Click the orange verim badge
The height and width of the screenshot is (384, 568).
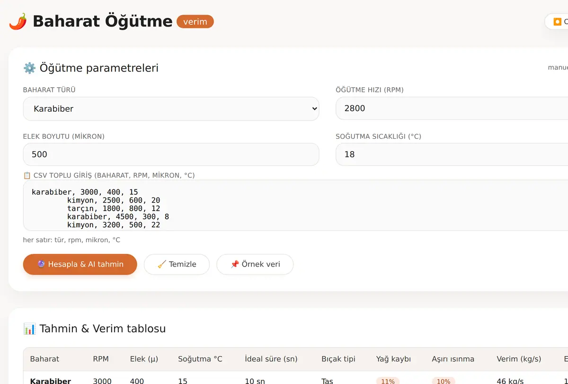pyautogui.click(x=195, y=22)
